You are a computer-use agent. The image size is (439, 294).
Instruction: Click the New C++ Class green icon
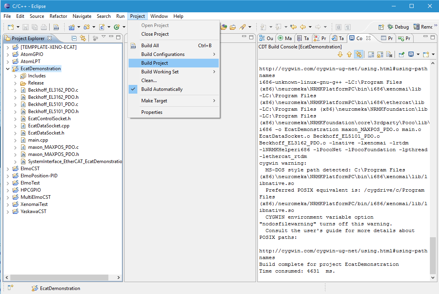pos(117,27)
